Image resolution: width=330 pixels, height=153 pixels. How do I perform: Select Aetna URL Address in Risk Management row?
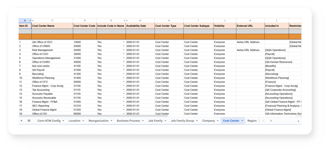click(x=250, y=50)
